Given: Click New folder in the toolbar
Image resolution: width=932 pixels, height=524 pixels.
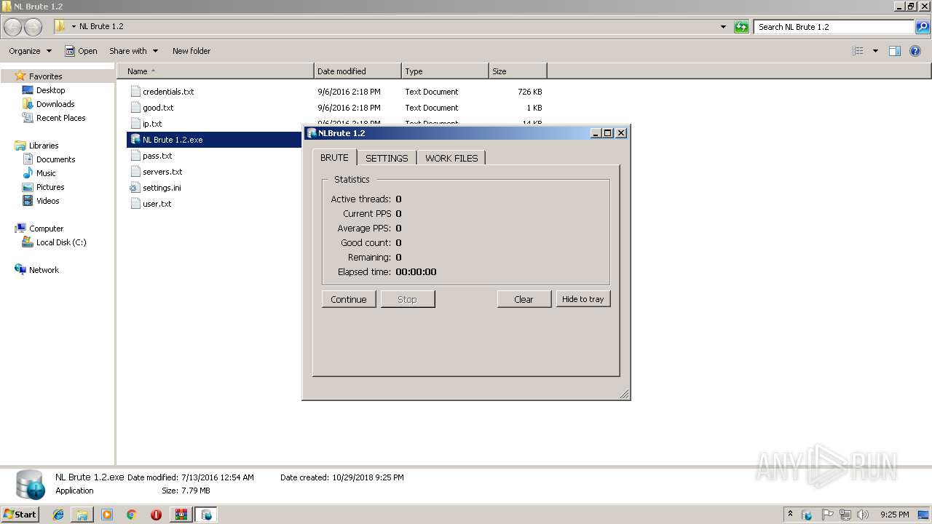Looking at the screenshot, I should tap(191, 51).
